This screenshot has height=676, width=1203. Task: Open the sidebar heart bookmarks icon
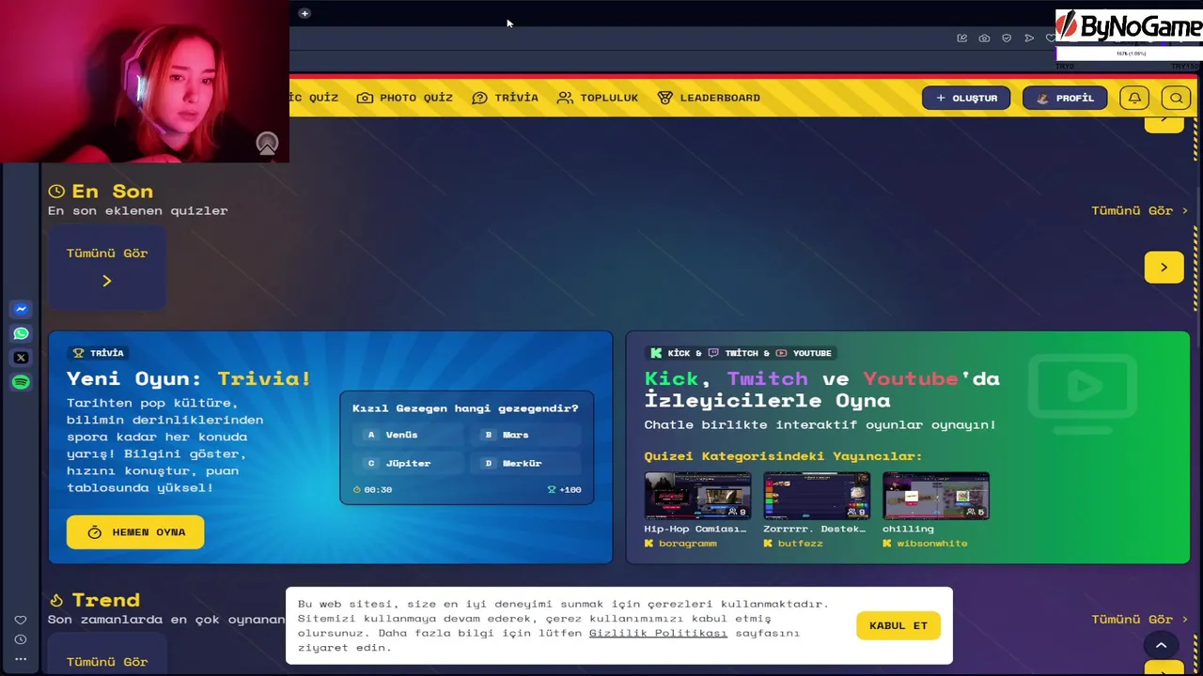click(21, 620)
